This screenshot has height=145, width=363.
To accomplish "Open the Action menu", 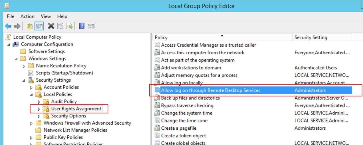I will tap(27, 16).
